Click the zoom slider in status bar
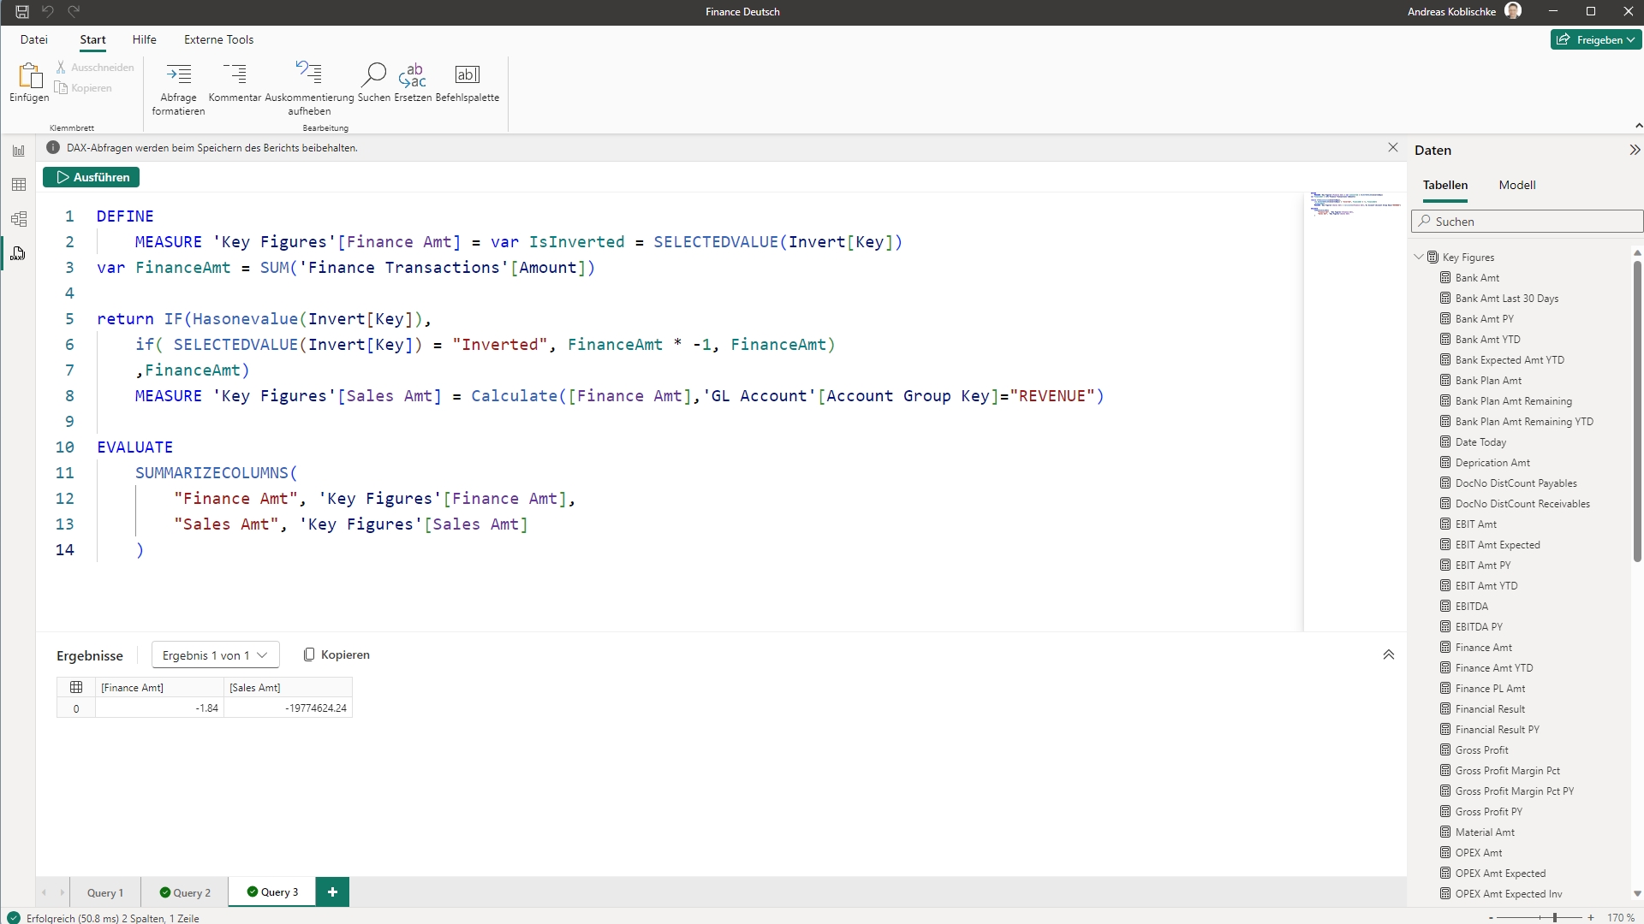This screenshot has width=1644, height=924. 1554,917
